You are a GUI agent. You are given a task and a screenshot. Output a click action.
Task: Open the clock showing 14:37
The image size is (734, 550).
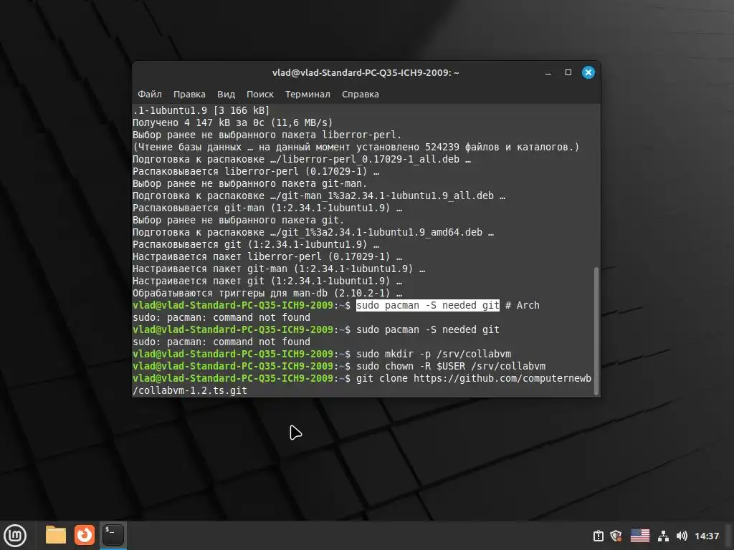[706, 536]
